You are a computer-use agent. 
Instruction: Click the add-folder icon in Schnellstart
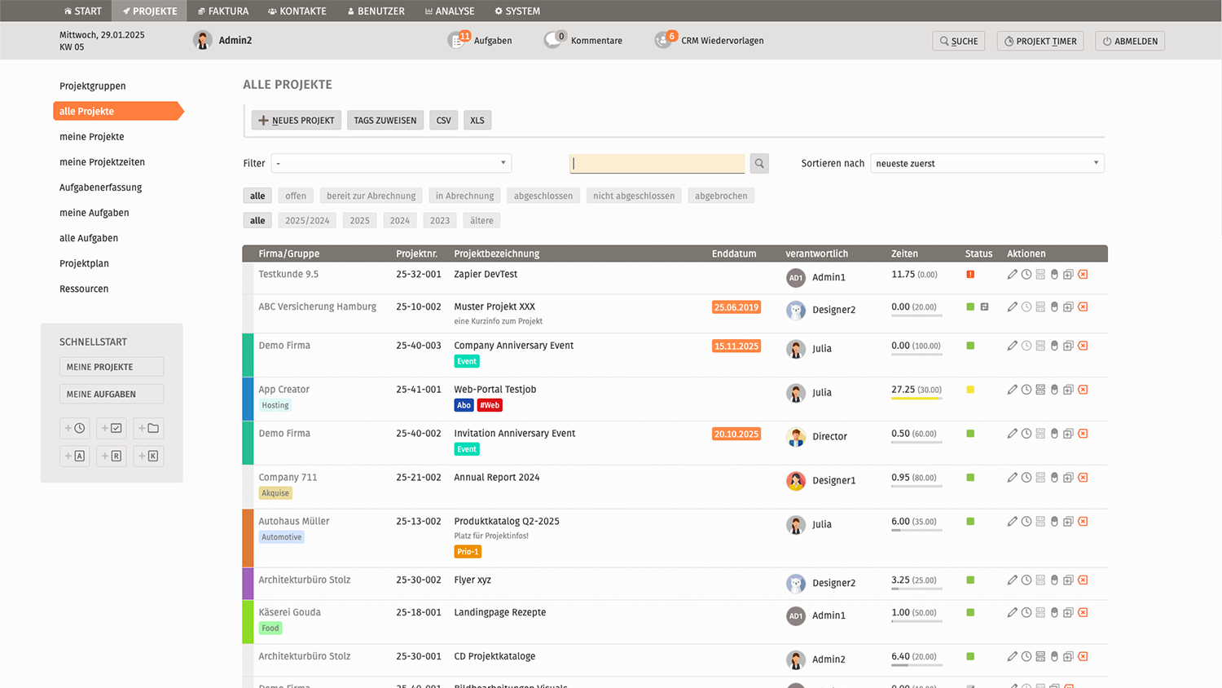click(148, 428)
